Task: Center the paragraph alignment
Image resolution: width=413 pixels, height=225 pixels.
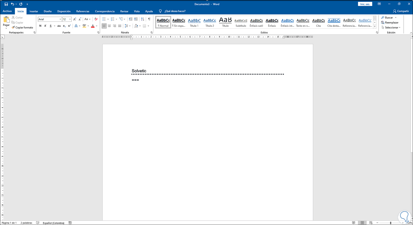Action: click(x=109, y=26)
